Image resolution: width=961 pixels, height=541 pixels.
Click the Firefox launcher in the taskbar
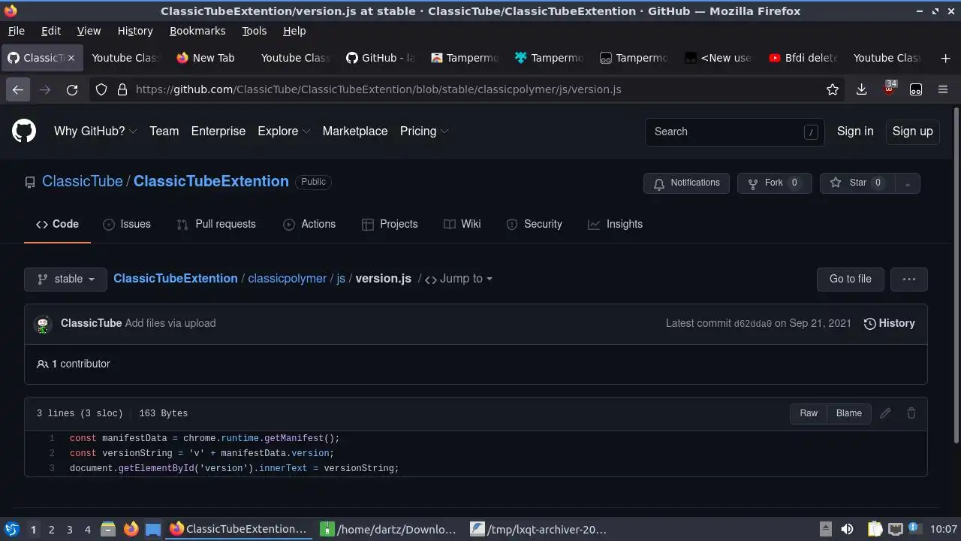click(x=131, y=529)
